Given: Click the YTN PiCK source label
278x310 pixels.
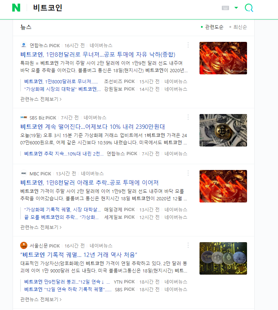Looking at the screenshot, I should [124, 282].
